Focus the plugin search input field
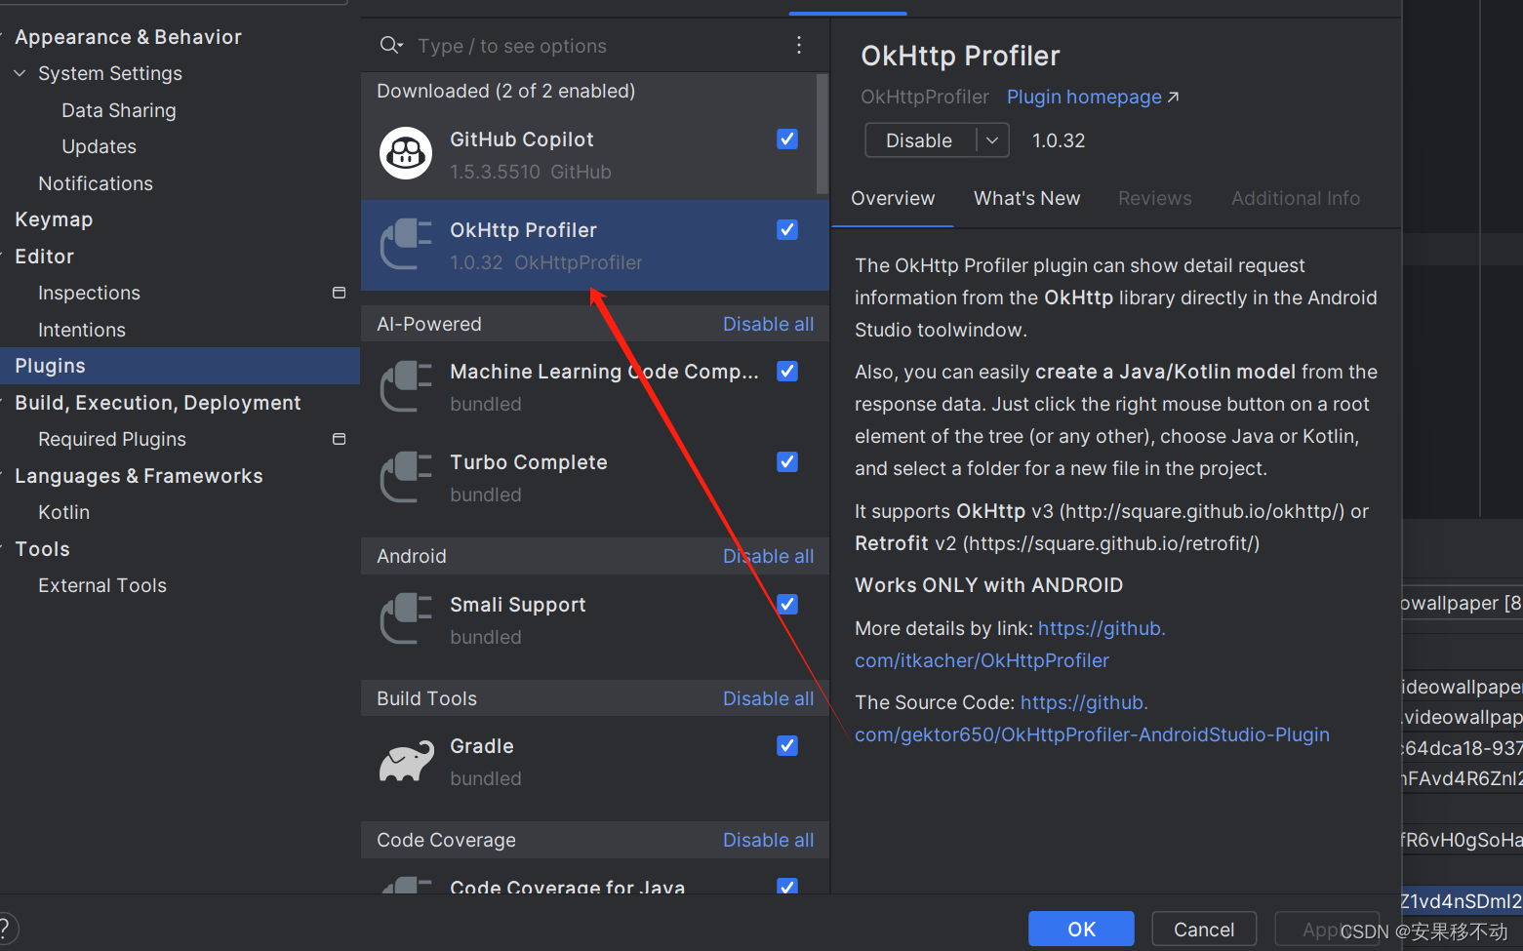 coord(595,46)
